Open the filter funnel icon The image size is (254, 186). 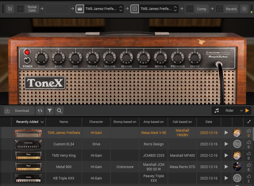[50, 111]
